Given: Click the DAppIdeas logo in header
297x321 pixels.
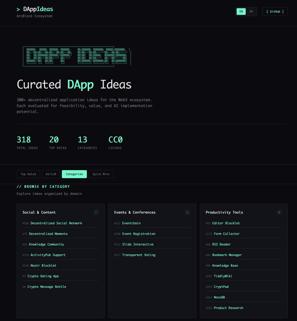Looking at the screenshot, I should 35,9.
